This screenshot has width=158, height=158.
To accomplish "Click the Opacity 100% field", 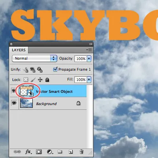I will pyautogui.click(x=81, y=58).
